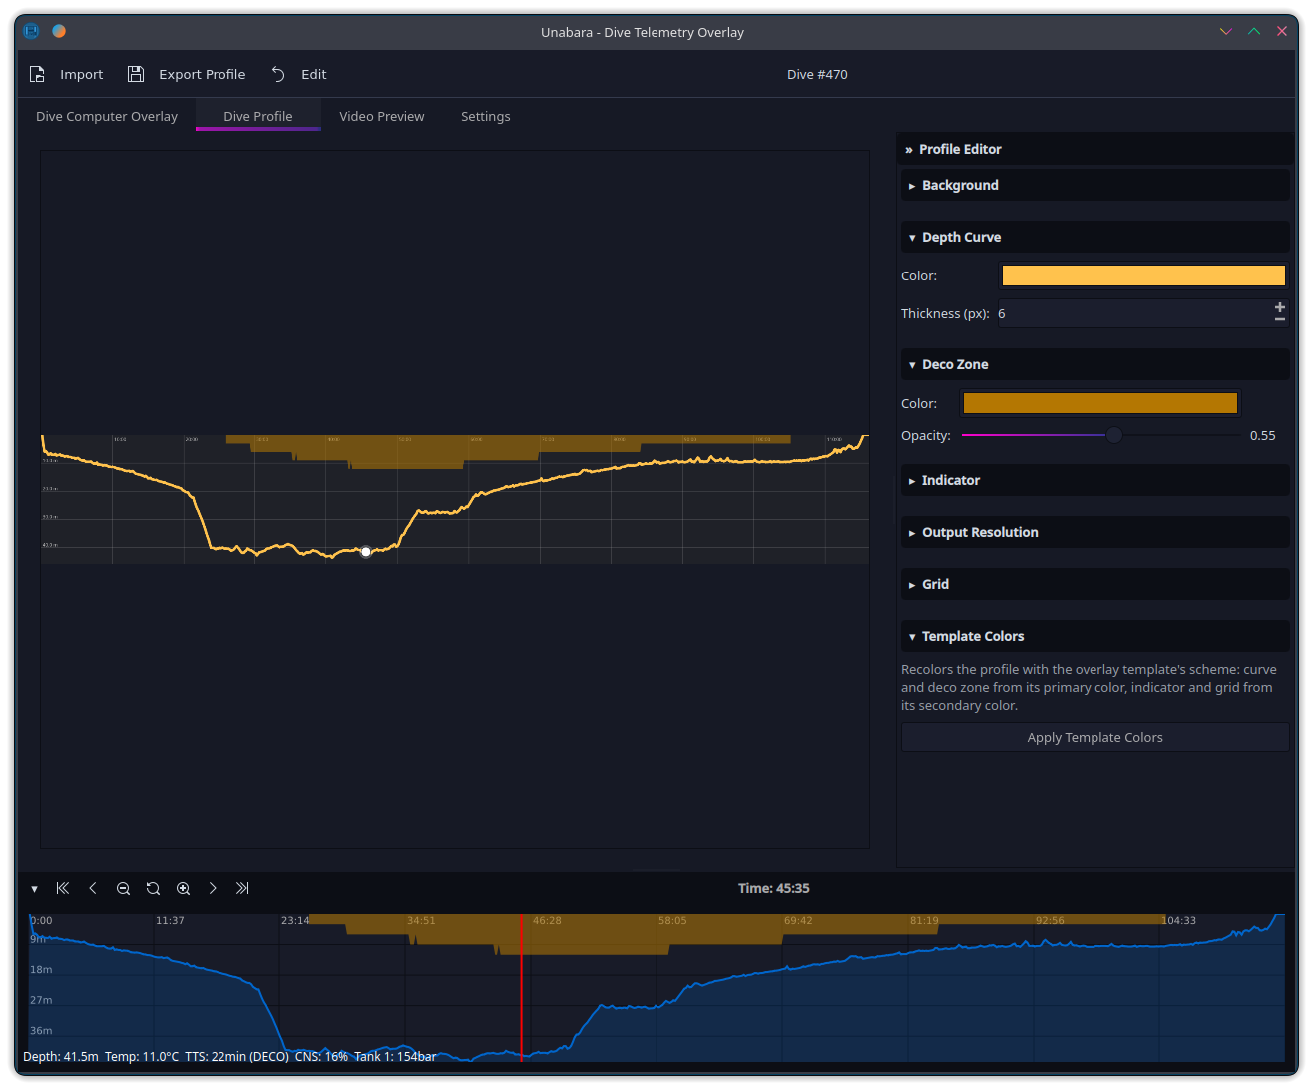Jump to the last timeline position
The height and width of the screenshot is (1090, 1313).
pos(242,888)
